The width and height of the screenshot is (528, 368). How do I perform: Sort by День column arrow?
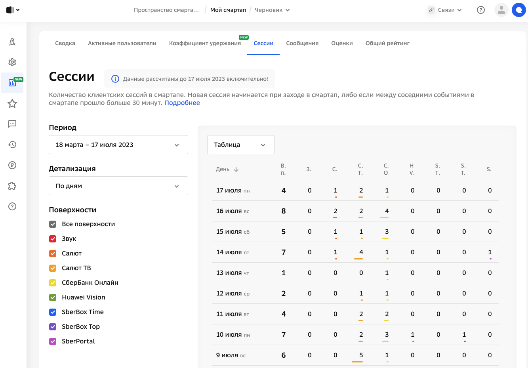(x=236, y=169)
